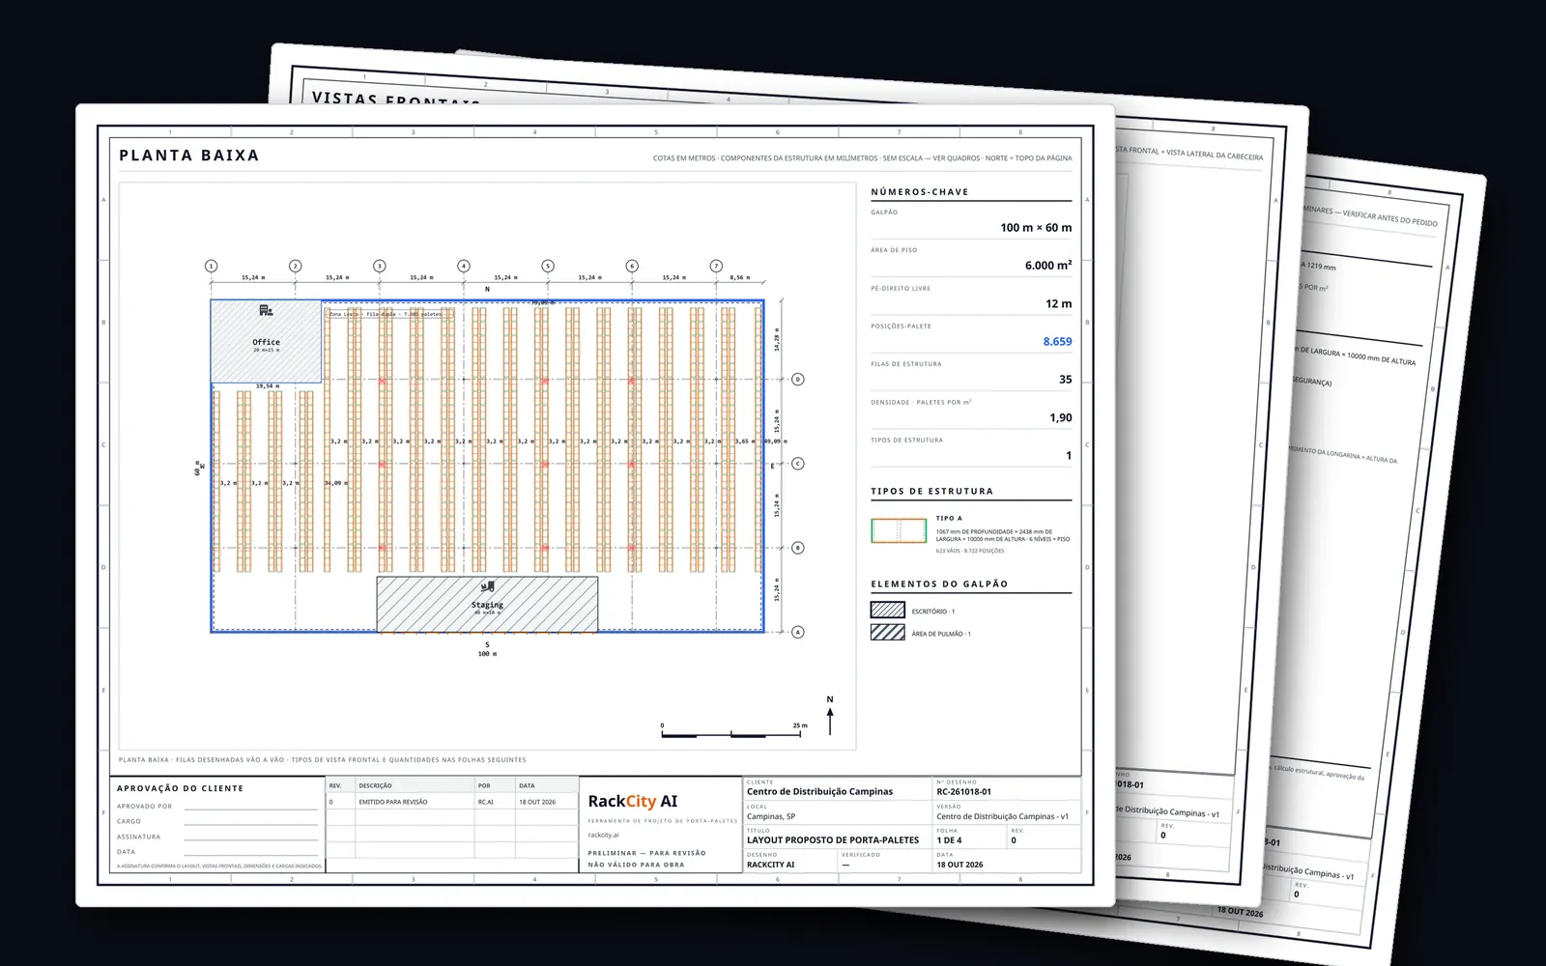Click 18 OUT 2026 in the title block Data field

point(959,865)
